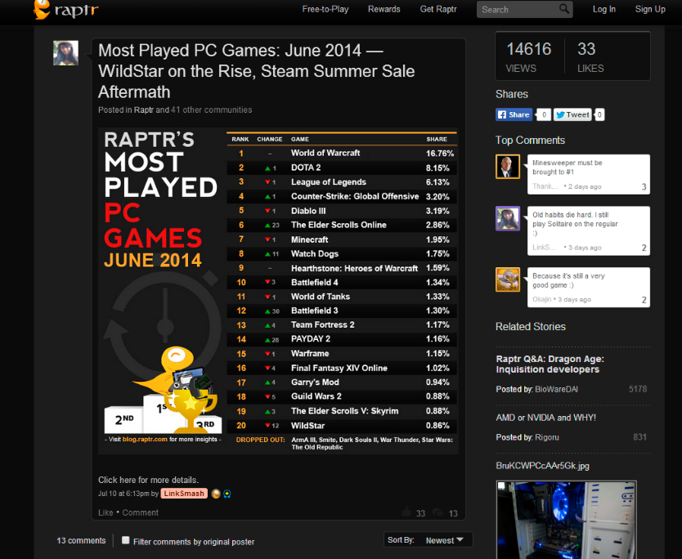This screenshot has height=559, width=682.
Task: Click the Most Played PC Games post title
Action: [256, 71]
